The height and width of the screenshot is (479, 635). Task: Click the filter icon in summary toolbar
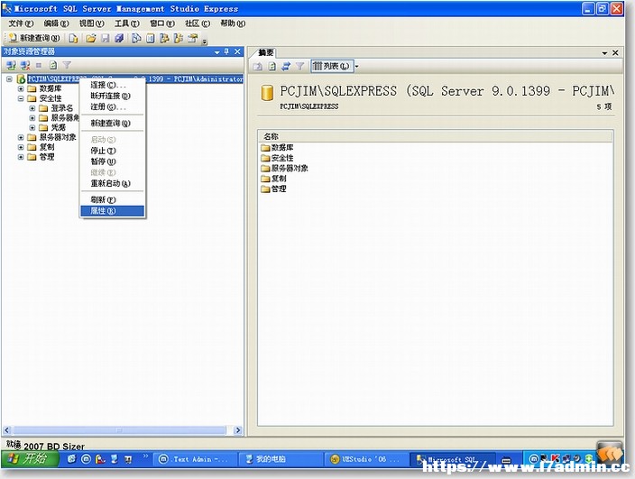299,66
